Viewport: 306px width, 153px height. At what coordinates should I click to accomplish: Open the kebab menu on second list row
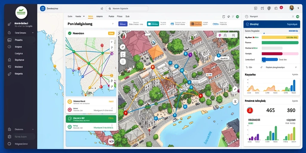112,108
